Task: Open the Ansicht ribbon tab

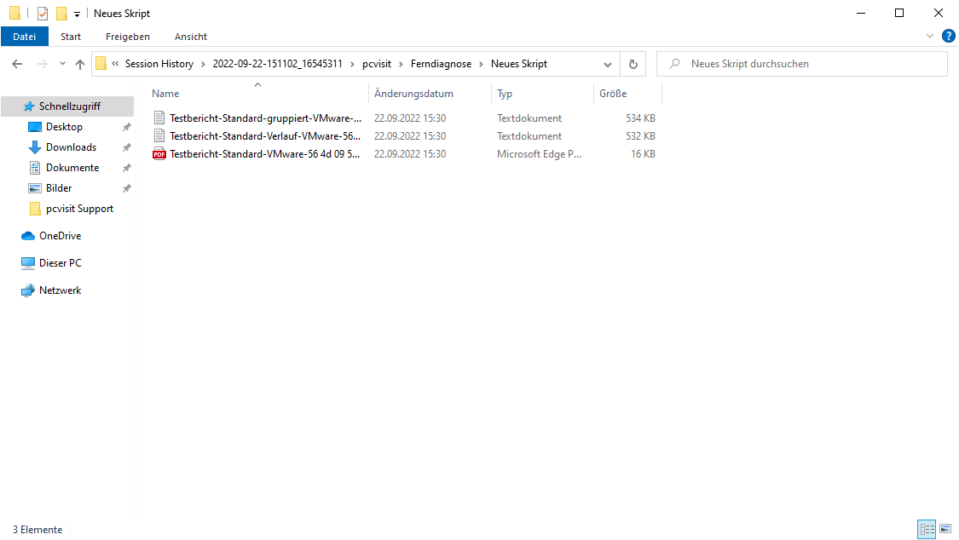Action: click(191, 37)
